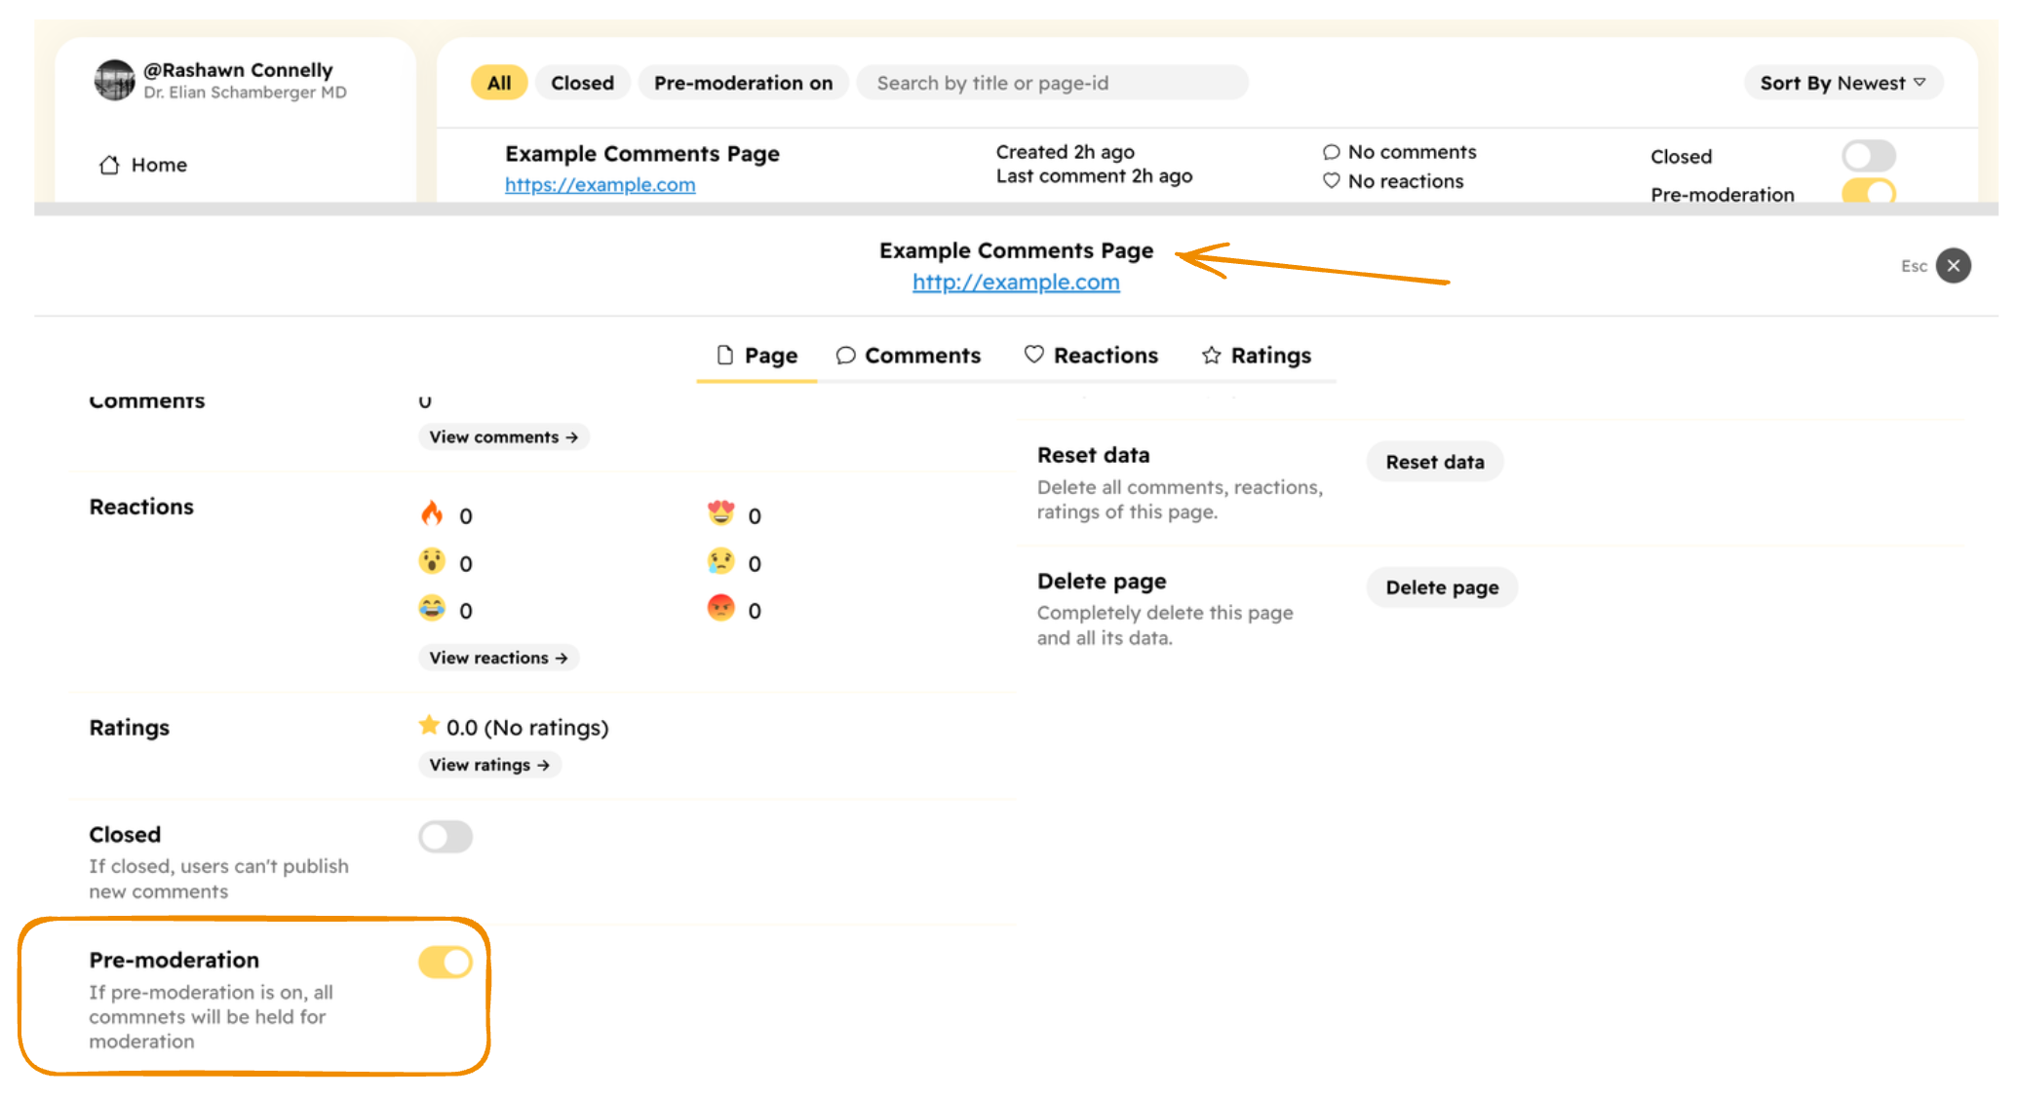This screenshot has width=2018, height=1098.
Task: Disable Pre-moderation in page settings
Action: pos(446,963)
